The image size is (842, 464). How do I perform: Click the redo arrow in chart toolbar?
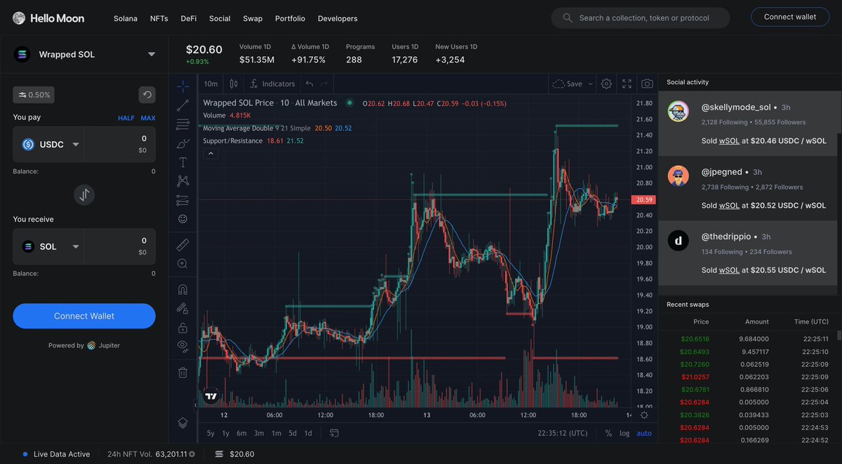click(x=324, y=84)
